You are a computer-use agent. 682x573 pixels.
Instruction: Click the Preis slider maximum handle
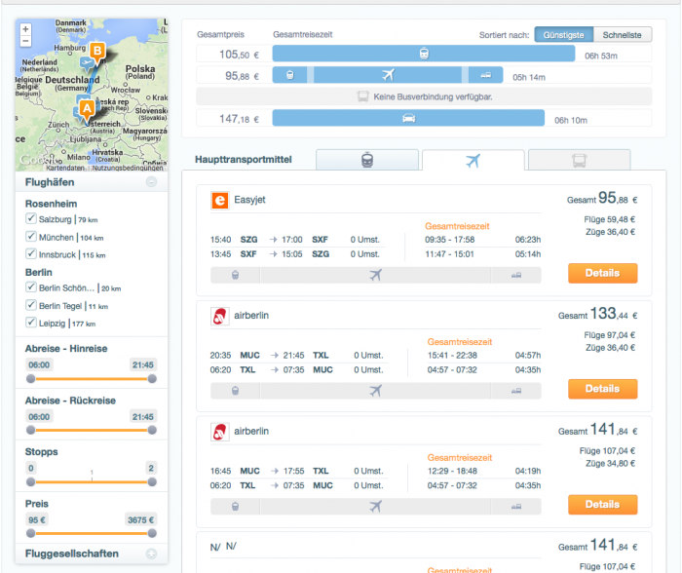click(x=151, y=533)
